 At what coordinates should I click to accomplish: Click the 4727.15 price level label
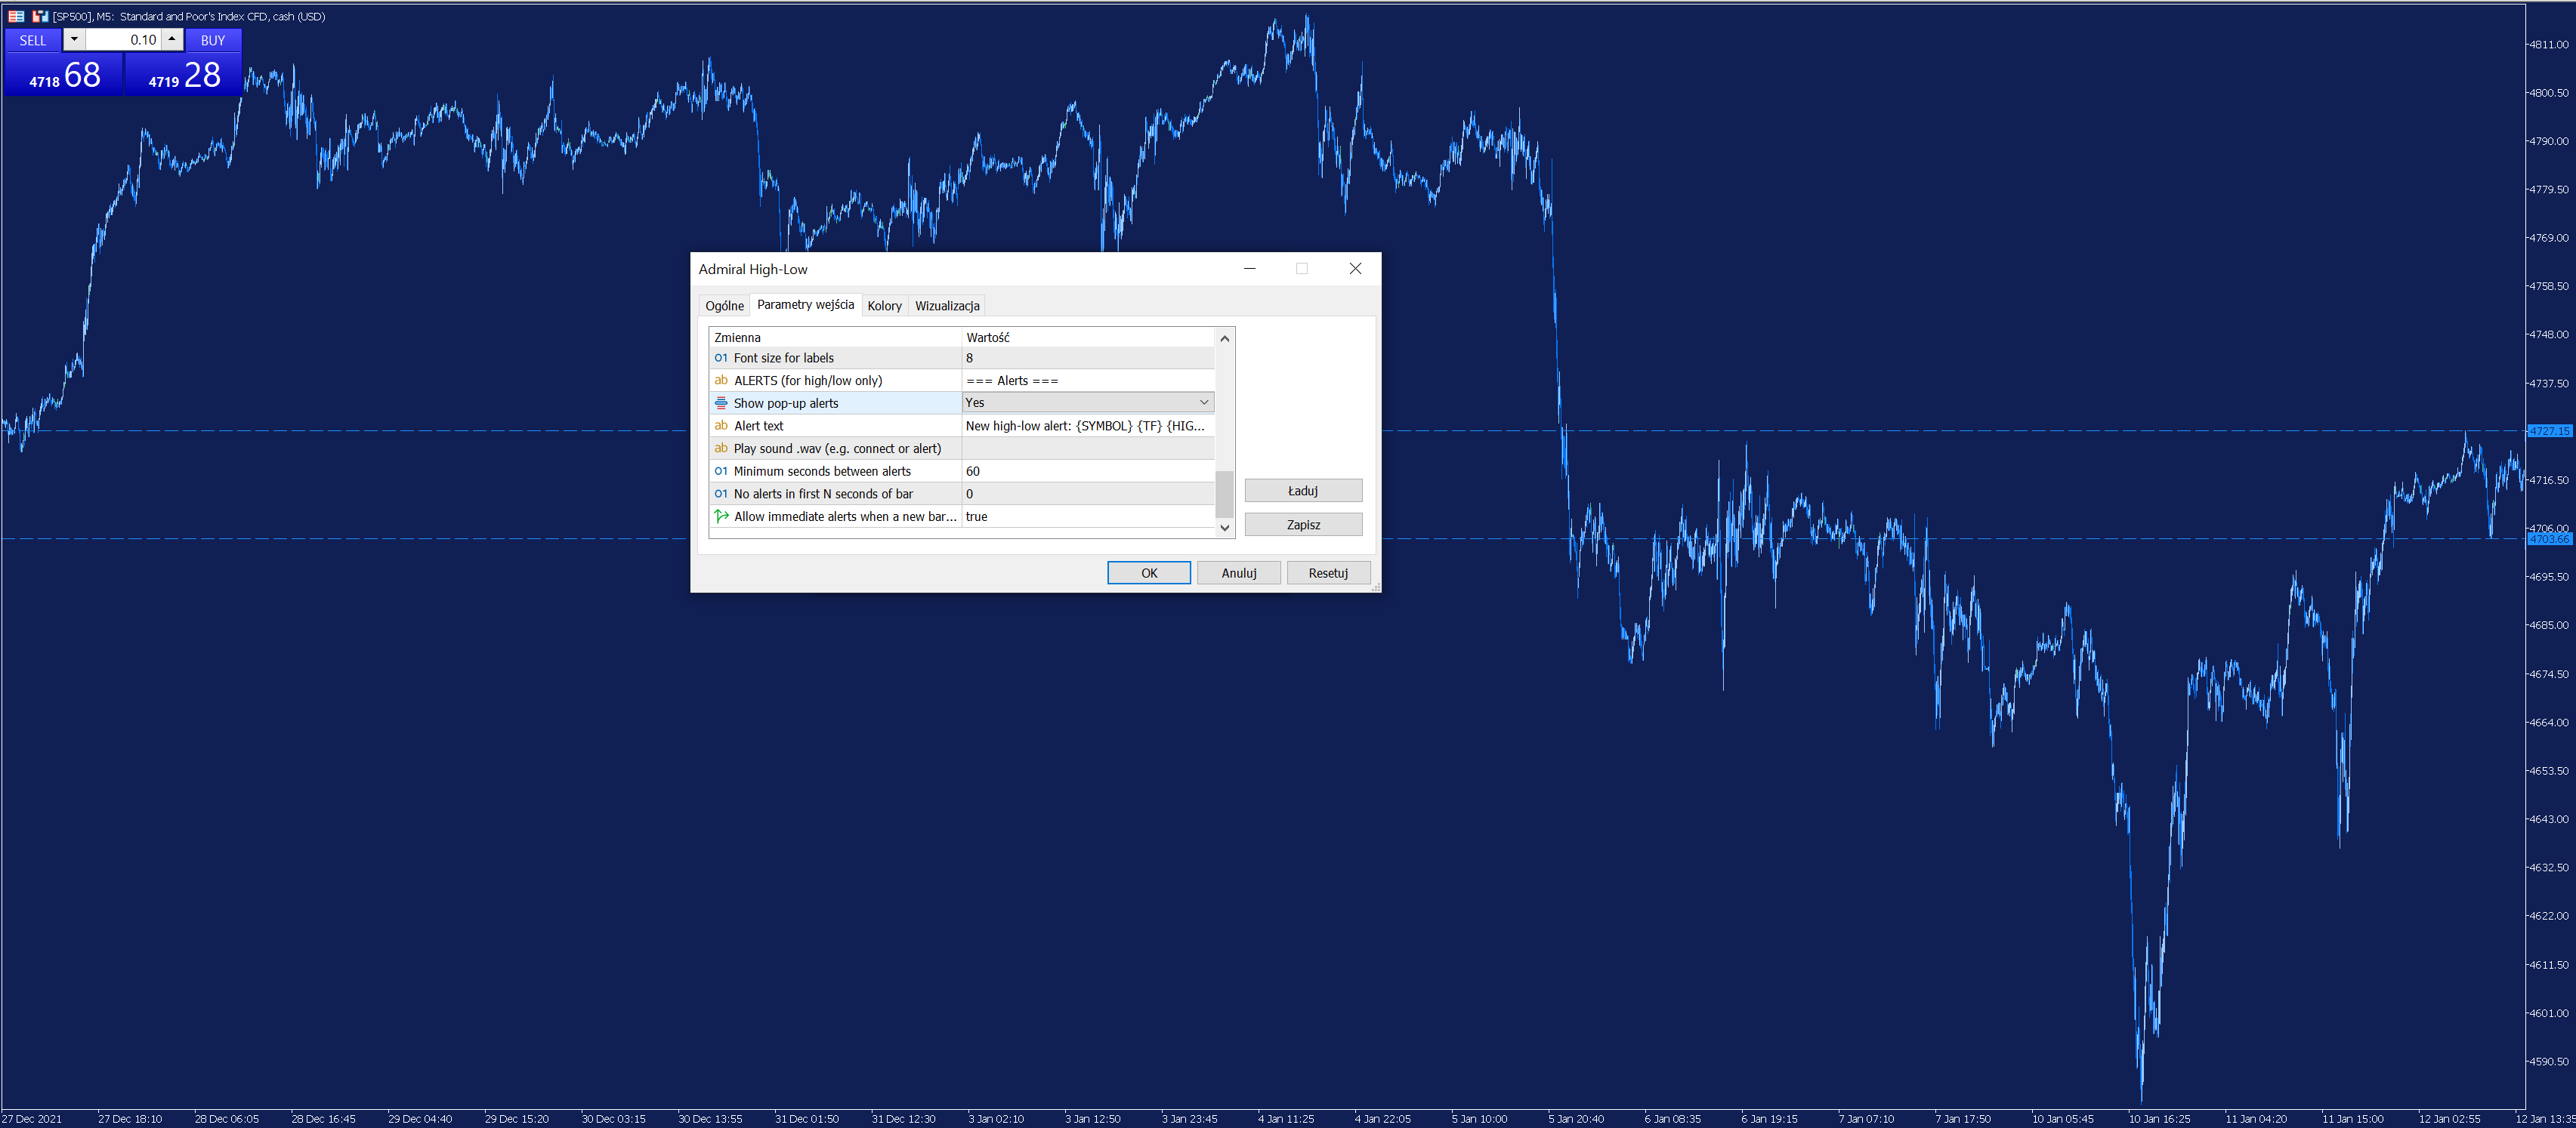2549,432
